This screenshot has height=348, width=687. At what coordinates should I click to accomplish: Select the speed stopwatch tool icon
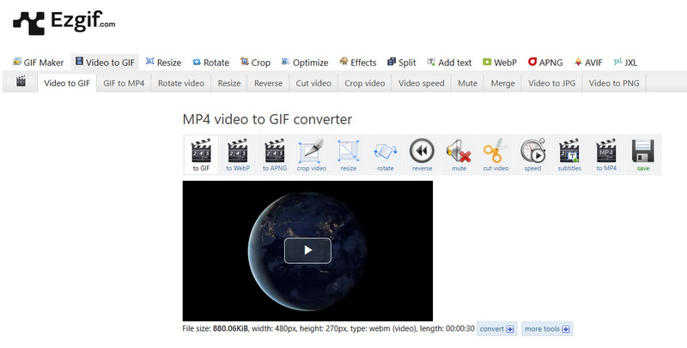coord(532,155)
